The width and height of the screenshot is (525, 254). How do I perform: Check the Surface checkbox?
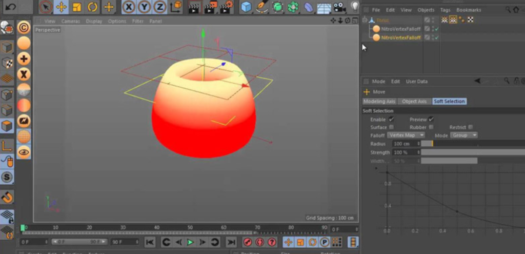click(391, 127)
